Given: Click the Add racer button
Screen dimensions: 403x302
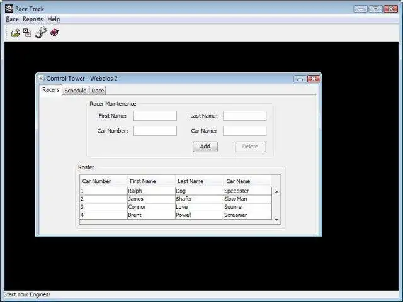Looking at the screenshot, I should click(x=205, y=147).
